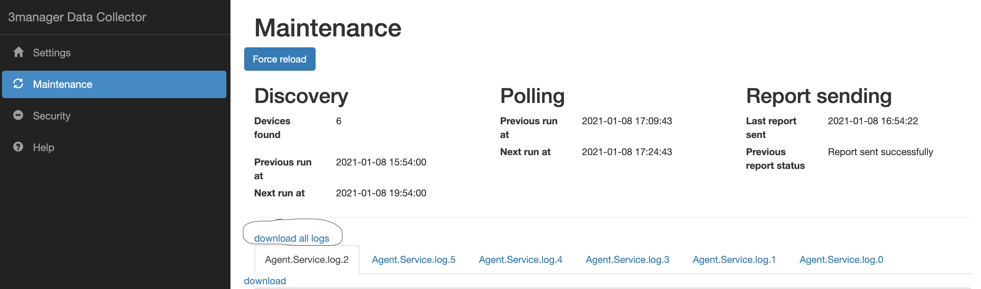Click the Force reload button
This screenshot has width=981, height=289.
point(280,59)
